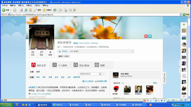Click the red download icon on banner
Viewport: 191px width, 107px height.
146,36
